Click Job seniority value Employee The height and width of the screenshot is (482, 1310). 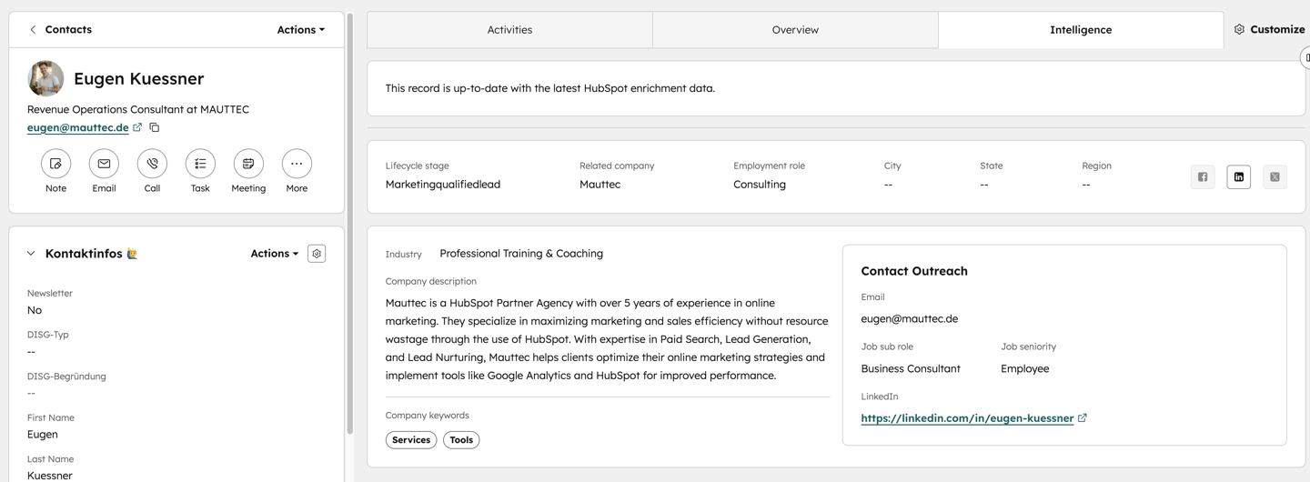pos(1025,368)
